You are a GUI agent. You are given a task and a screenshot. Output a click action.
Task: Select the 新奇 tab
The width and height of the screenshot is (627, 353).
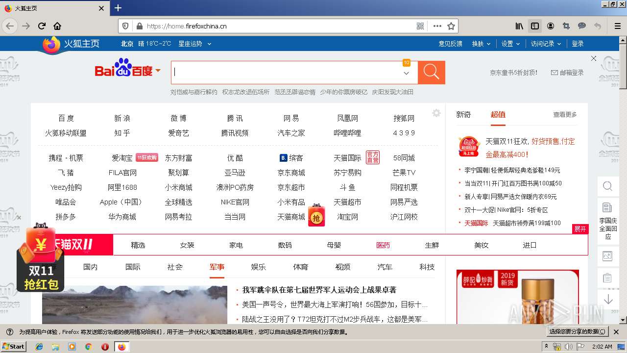[463, 114]
